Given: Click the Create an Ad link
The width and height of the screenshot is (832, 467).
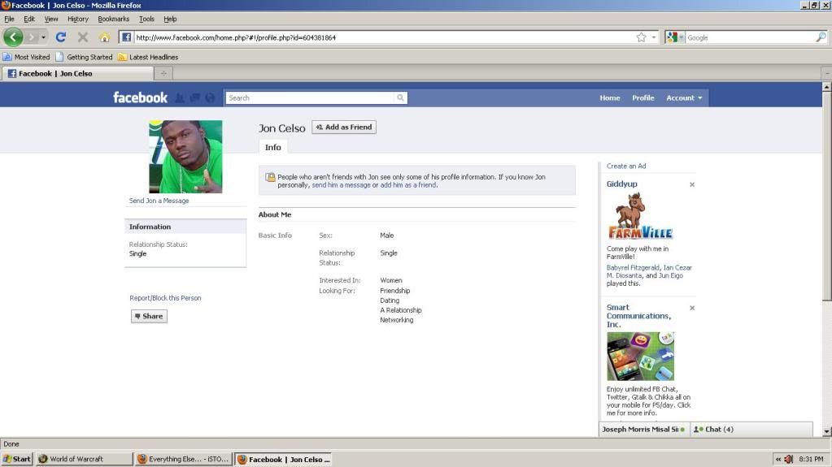Looking at the screenshot, I should point(626,166).
